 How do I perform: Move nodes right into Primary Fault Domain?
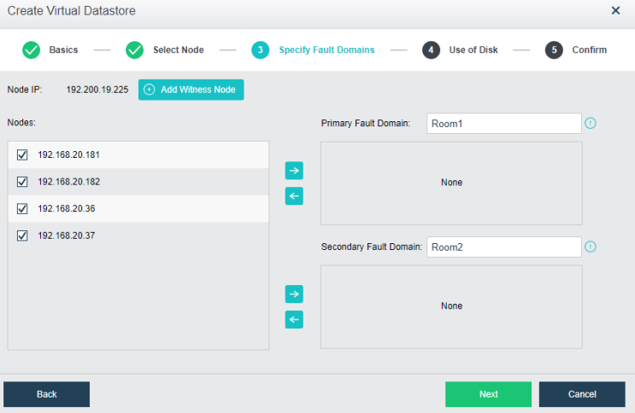[x=294, y=171]
